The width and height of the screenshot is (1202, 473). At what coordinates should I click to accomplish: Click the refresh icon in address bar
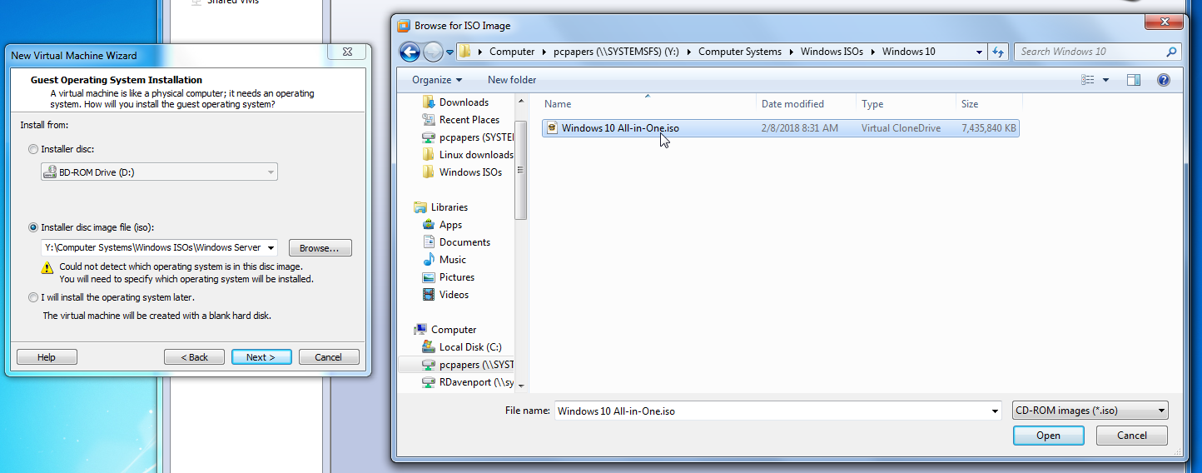(999, 52)
